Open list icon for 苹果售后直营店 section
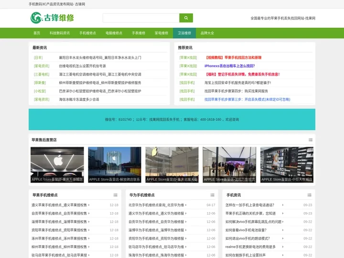This screenshot has width=344, height=258. 311,140
